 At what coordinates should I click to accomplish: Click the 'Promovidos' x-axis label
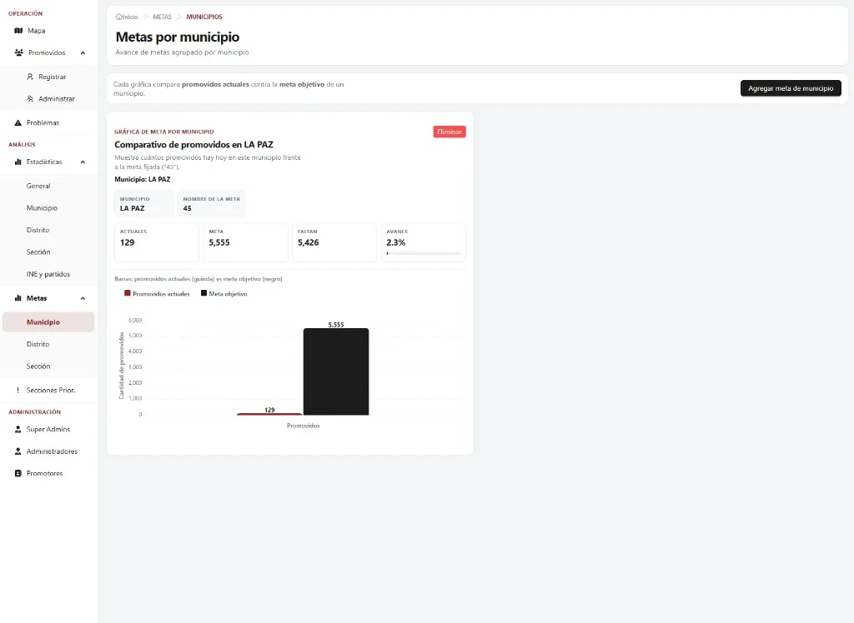[x=304, y=426]
